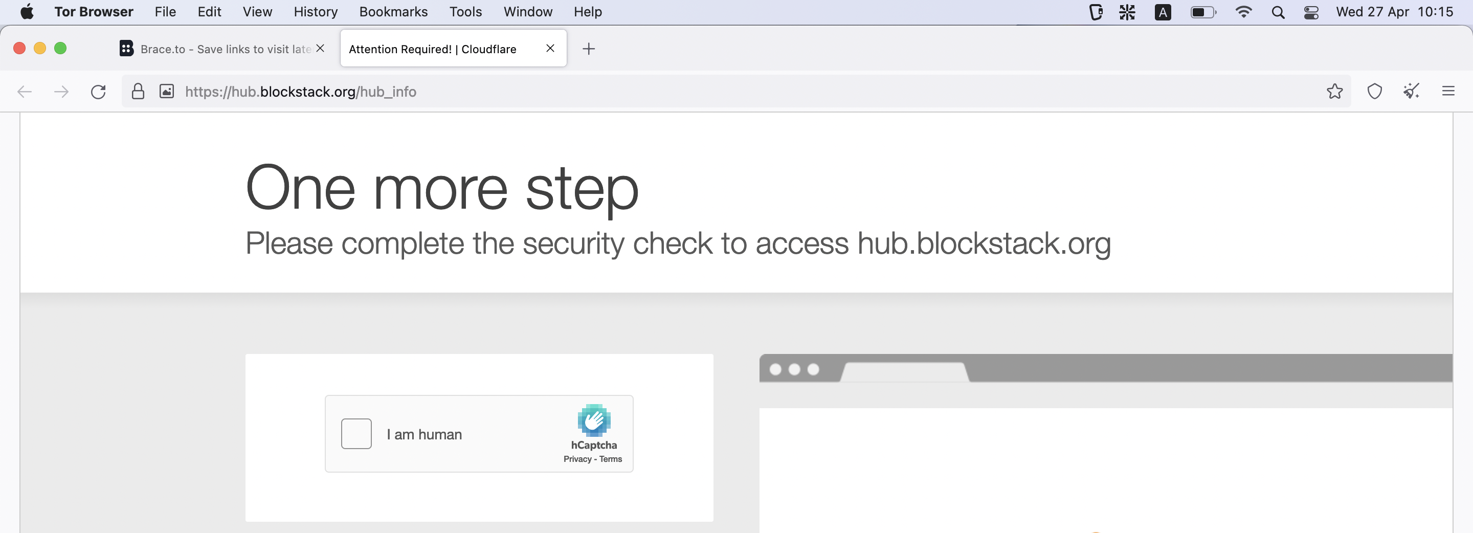
Task: Go back to the previous page
Action: 25,92
